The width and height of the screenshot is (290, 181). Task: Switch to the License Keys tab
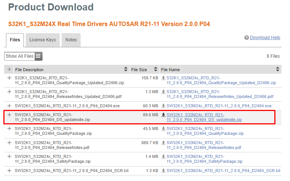[x=43, y=40]
